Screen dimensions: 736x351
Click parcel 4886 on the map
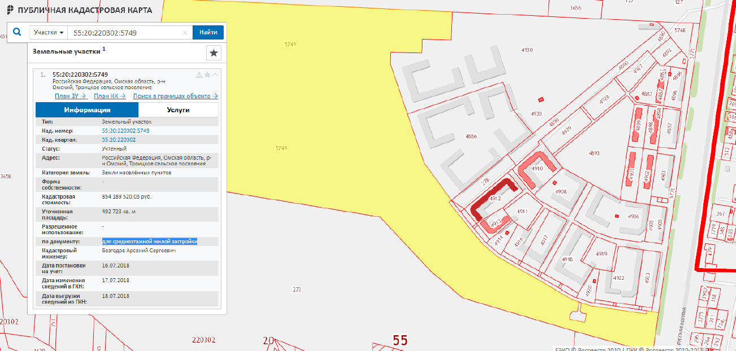(471, 137)
